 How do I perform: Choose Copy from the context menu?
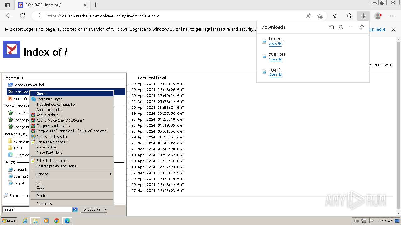pos(72,187)
